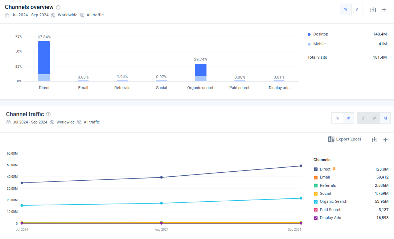This screenshot has width=394, height=239.
Task: Click the Channels overview device traffic icon
Action: [x=82, y=15]
